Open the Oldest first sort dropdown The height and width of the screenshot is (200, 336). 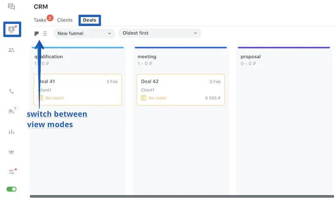(159, 33)
